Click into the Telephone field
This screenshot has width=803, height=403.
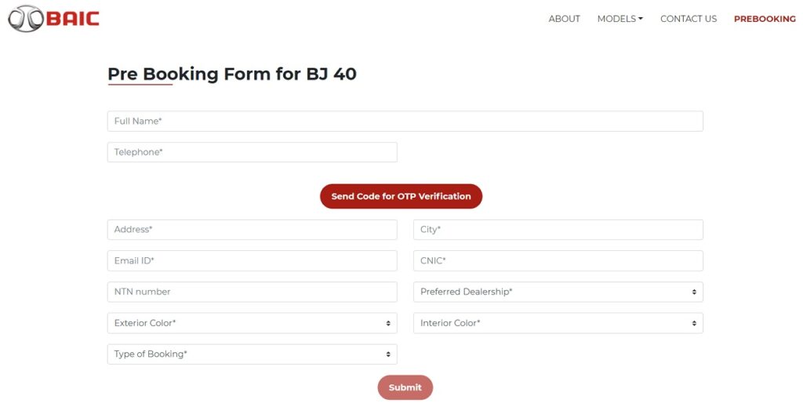(252, 152)
